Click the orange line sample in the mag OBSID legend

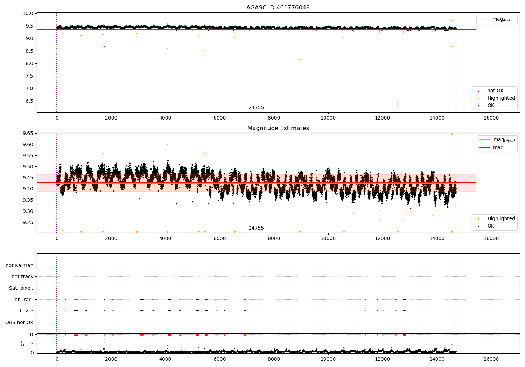tap(485, 140)
